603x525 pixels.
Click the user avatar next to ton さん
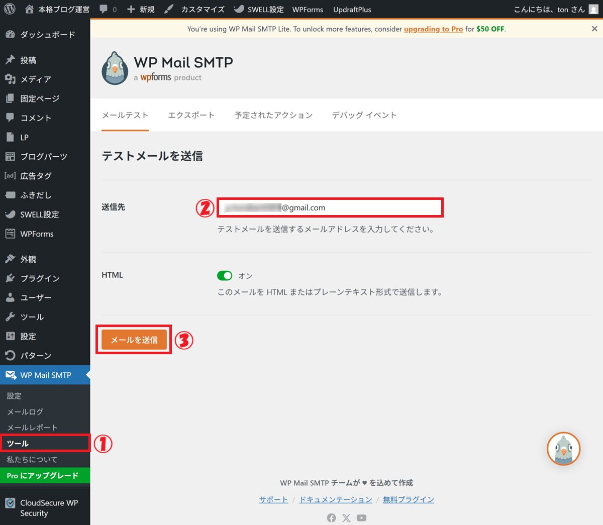[593, 10]
